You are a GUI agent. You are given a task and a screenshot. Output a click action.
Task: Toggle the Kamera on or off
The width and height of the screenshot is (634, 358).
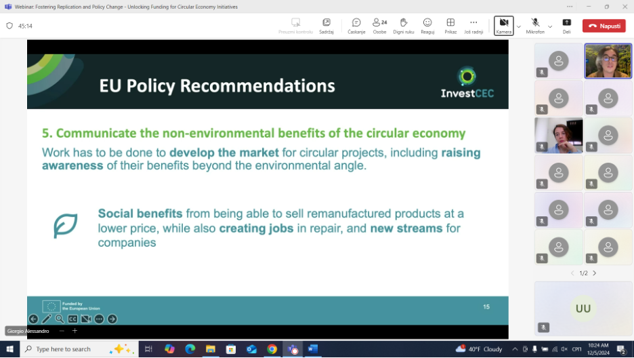(503, 25)
